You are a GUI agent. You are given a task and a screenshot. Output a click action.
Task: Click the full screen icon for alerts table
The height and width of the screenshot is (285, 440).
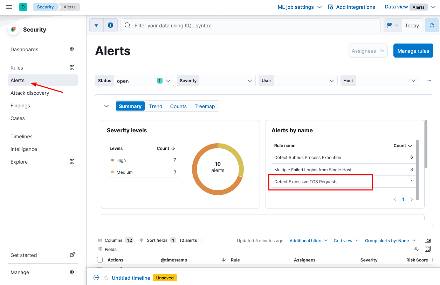pyautogui.click(x=427, y=249)
